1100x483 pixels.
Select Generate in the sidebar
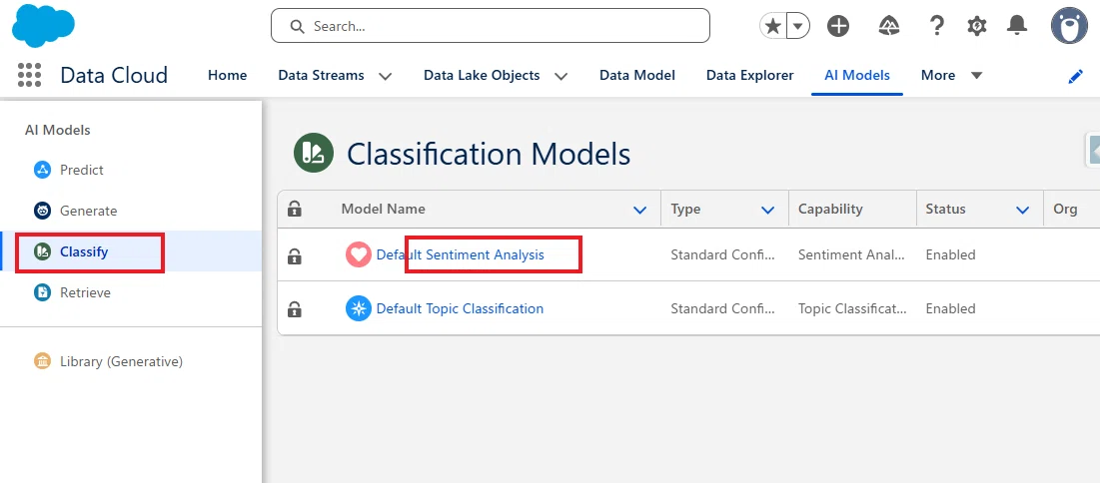(x=88, y=211)
